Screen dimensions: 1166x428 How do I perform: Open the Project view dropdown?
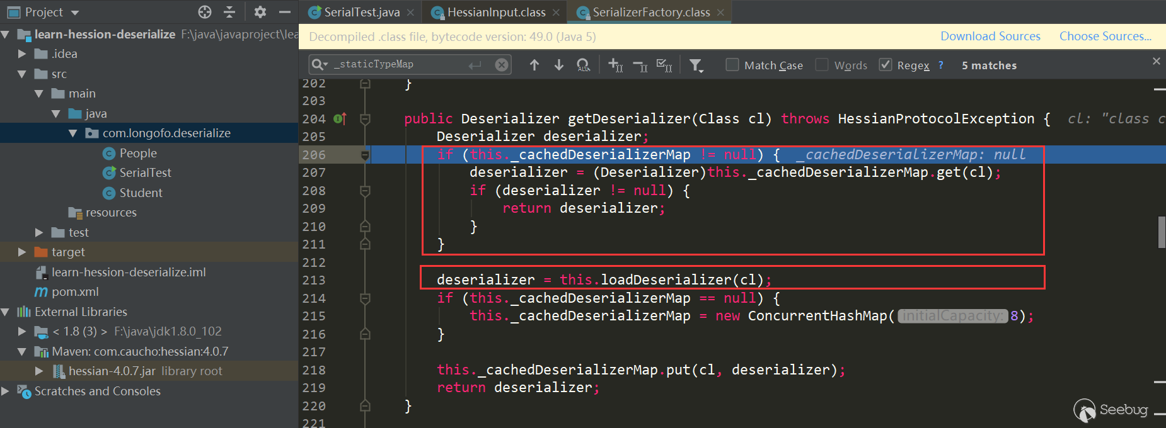[75, 13]
